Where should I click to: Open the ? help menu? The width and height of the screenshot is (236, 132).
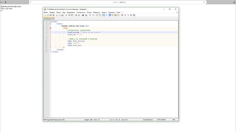122,12
